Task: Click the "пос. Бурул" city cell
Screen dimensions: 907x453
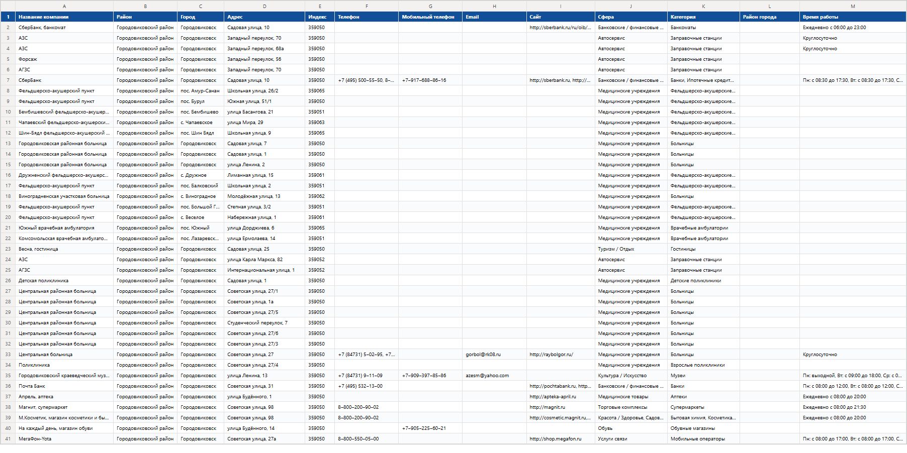Action: (x=201, y=101)
